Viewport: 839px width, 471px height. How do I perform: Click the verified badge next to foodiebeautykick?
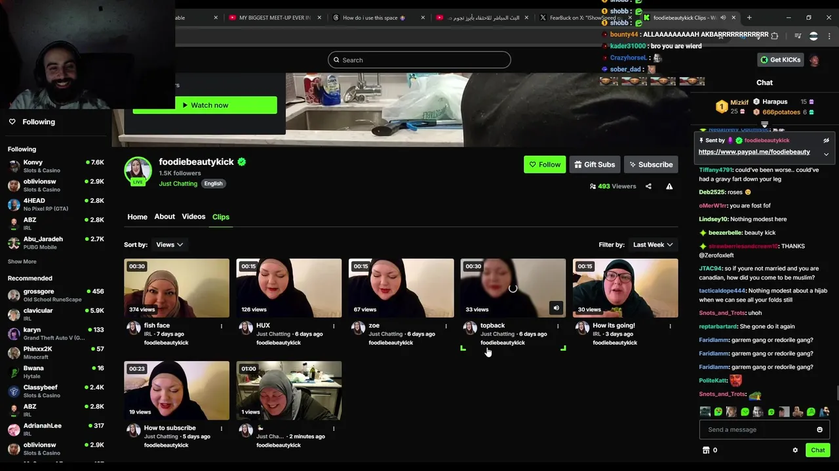(242, 162)
